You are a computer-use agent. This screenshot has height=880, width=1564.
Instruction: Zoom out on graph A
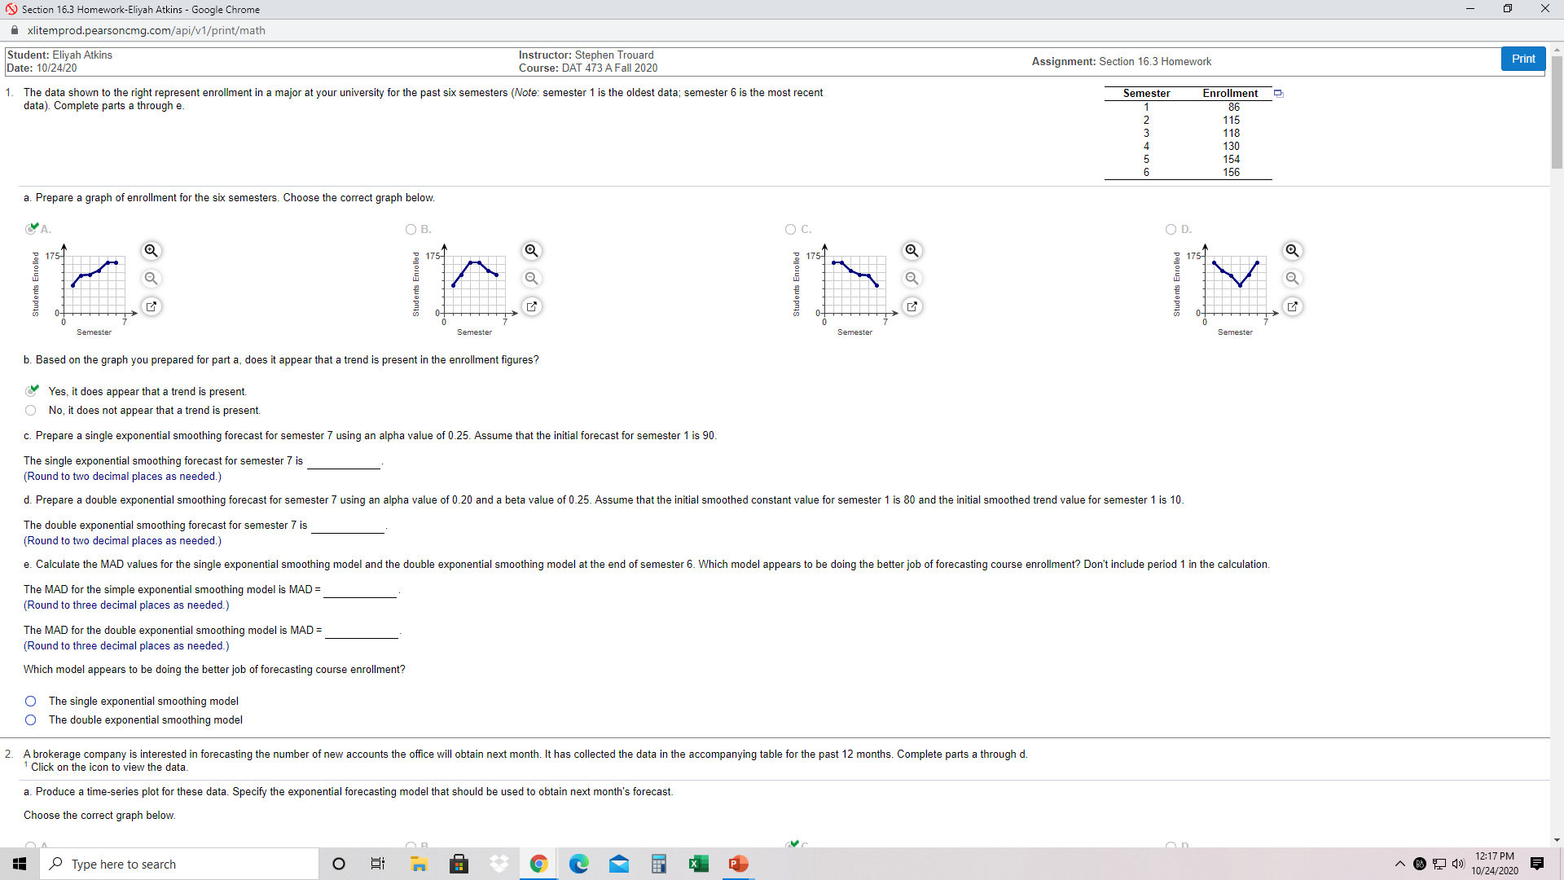151,278
